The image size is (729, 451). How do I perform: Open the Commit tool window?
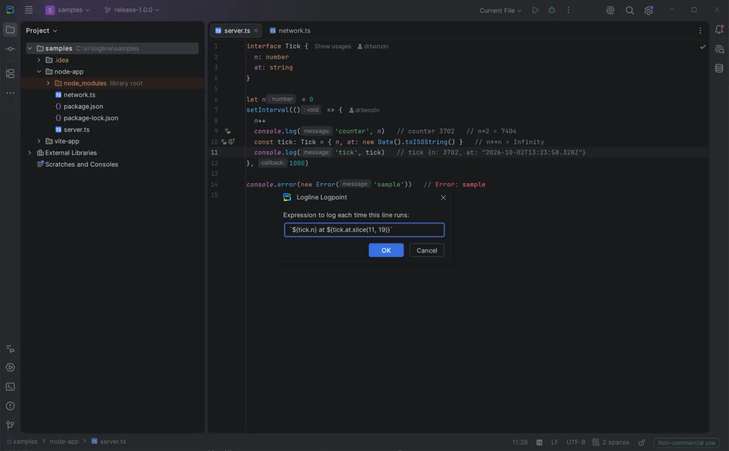(x=10, y=49)
